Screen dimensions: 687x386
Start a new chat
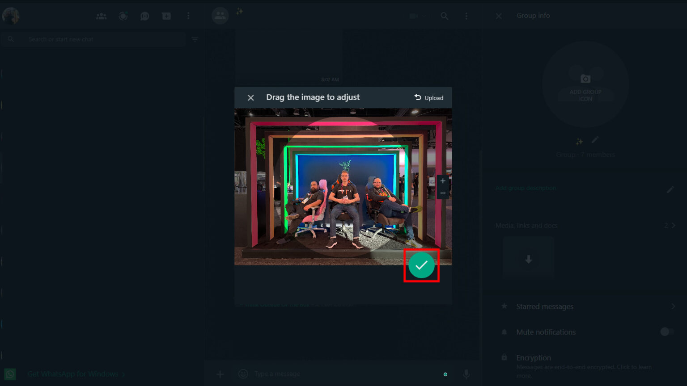(166, 16)
